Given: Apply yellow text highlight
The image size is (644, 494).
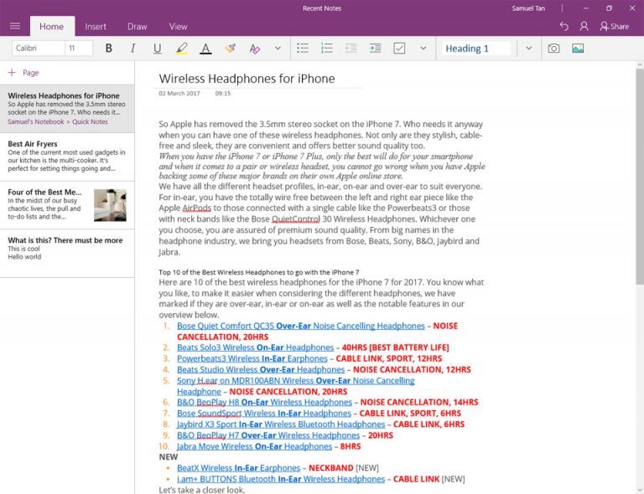Looking at the screenshot, I should click(181, 49).
